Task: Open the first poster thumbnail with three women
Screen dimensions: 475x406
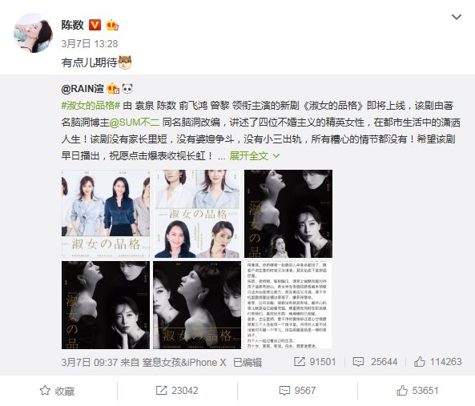Action: tap(106, 214)
